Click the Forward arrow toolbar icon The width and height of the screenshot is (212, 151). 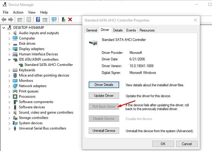(x=11, y=20)
